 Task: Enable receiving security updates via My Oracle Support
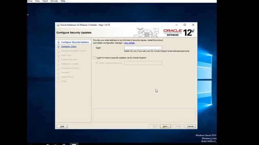pos(94,58)
